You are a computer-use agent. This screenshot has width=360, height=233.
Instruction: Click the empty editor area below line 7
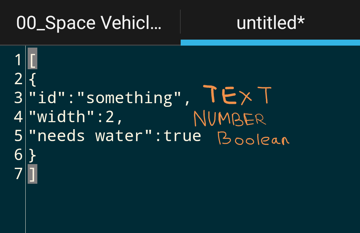pos(192,208)
